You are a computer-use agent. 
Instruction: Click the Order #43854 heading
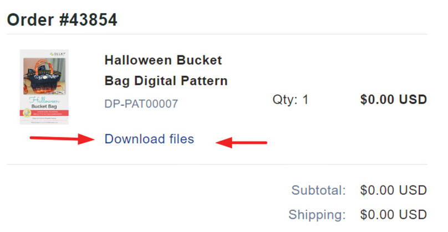tap(62, 20)
